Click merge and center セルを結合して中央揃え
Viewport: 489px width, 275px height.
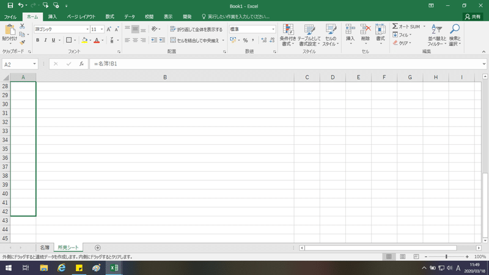point(194,40)
